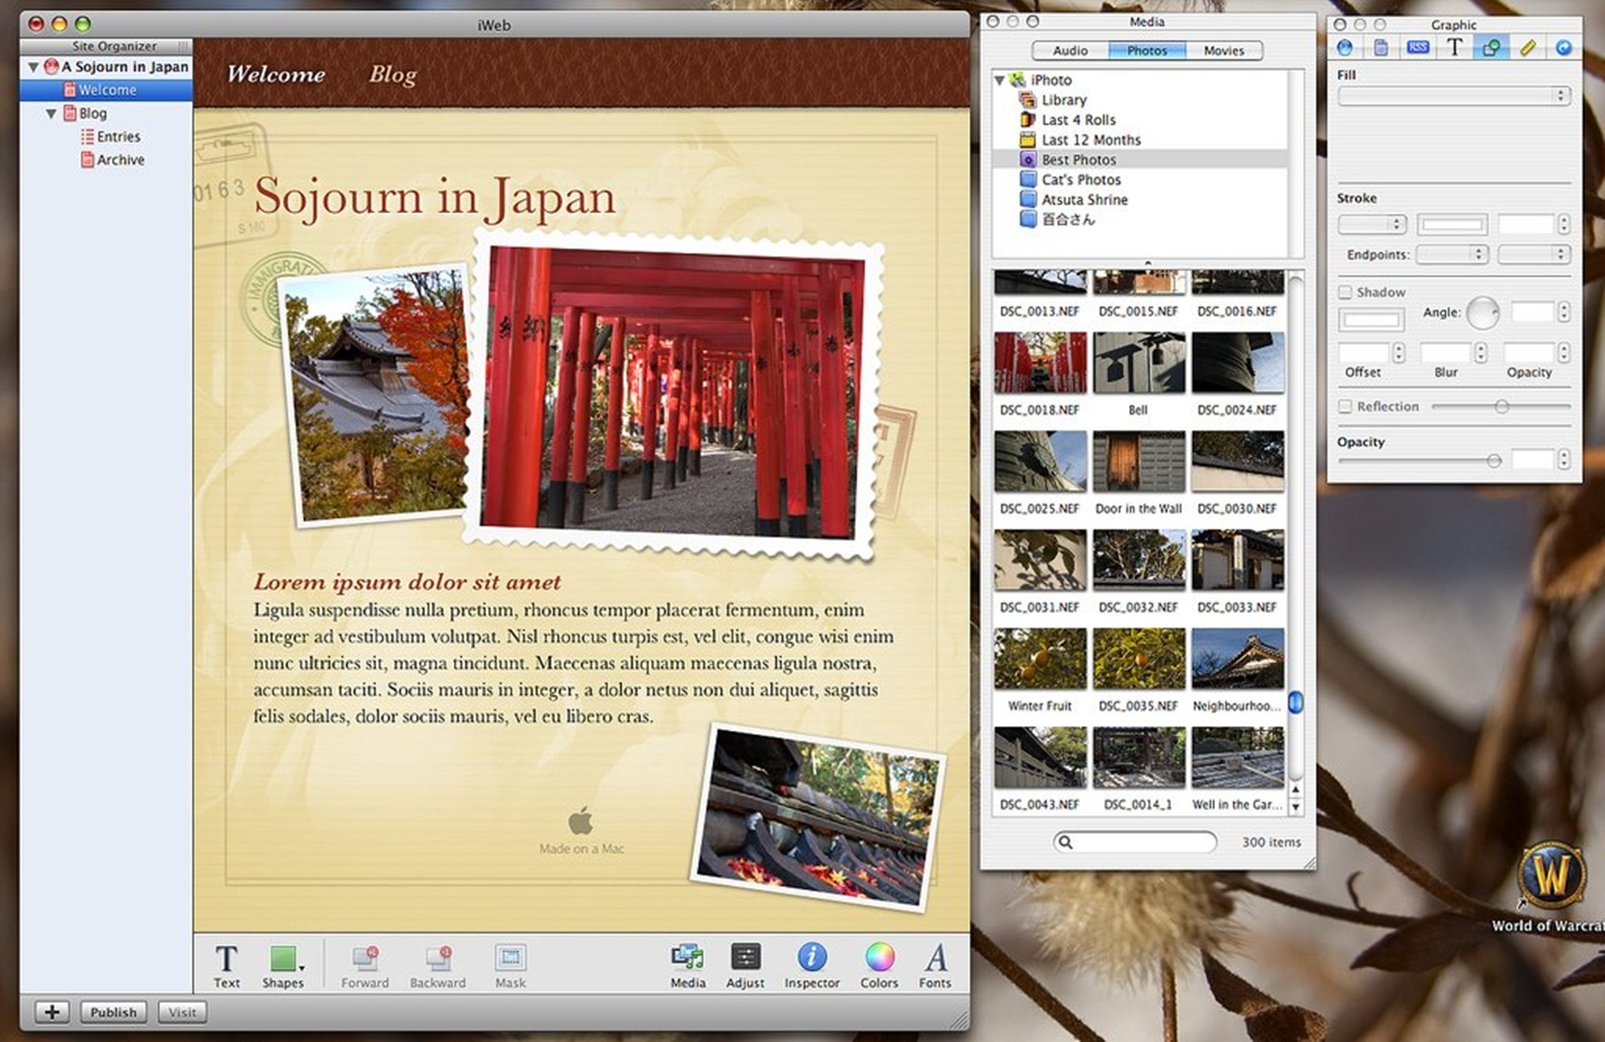The width and height of the screenshot is (1605, 1042).
Task: Open the Fill type dropdown
Action: coord(1453,96)
